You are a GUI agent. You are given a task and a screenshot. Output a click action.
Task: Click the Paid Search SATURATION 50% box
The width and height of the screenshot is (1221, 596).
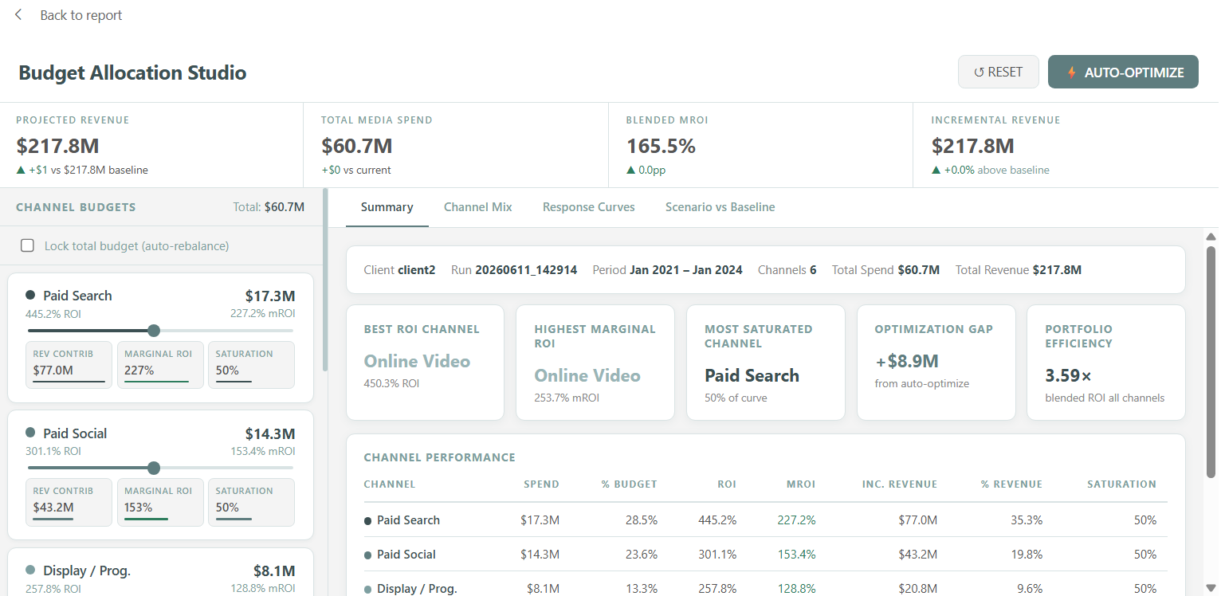click(251, 365)
